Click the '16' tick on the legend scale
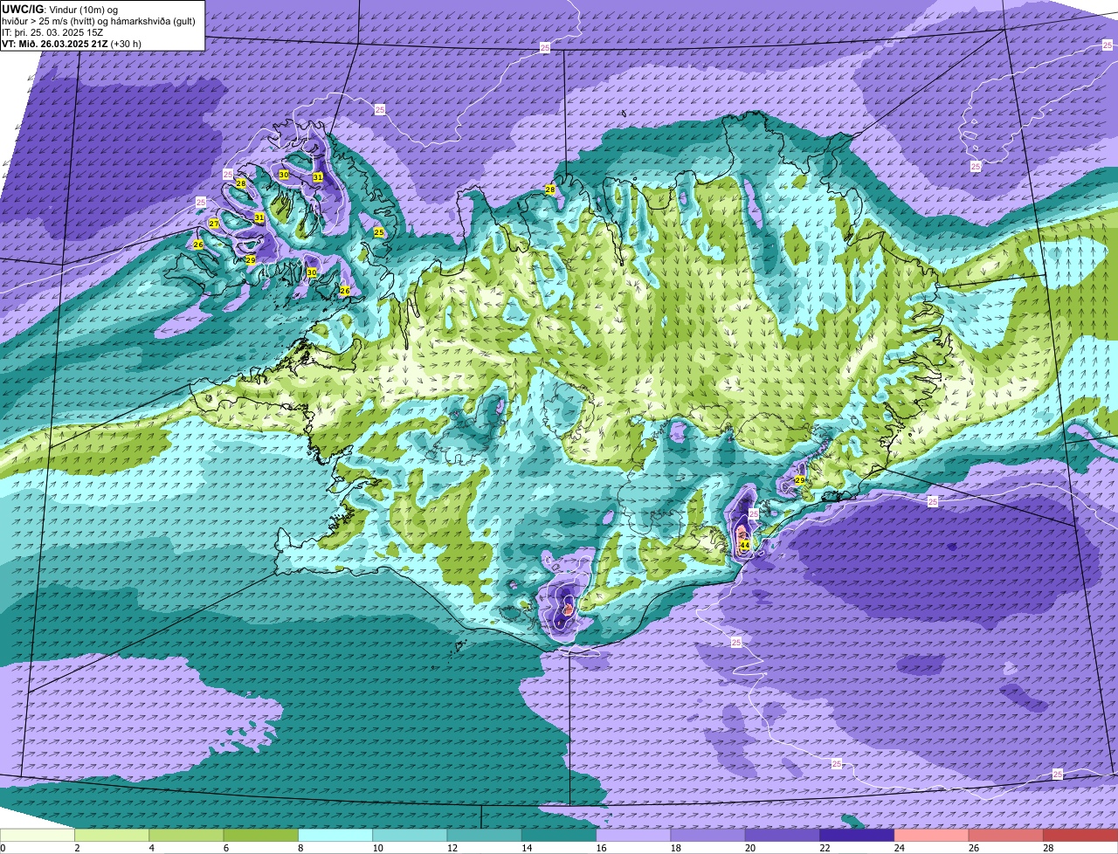Viewport: 1118px width, 854px height. [601, 848]
